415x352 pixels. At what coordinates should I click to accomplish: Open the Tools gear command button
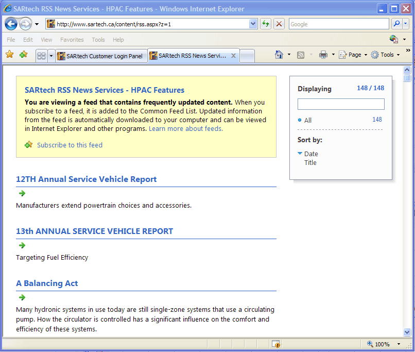385,55
